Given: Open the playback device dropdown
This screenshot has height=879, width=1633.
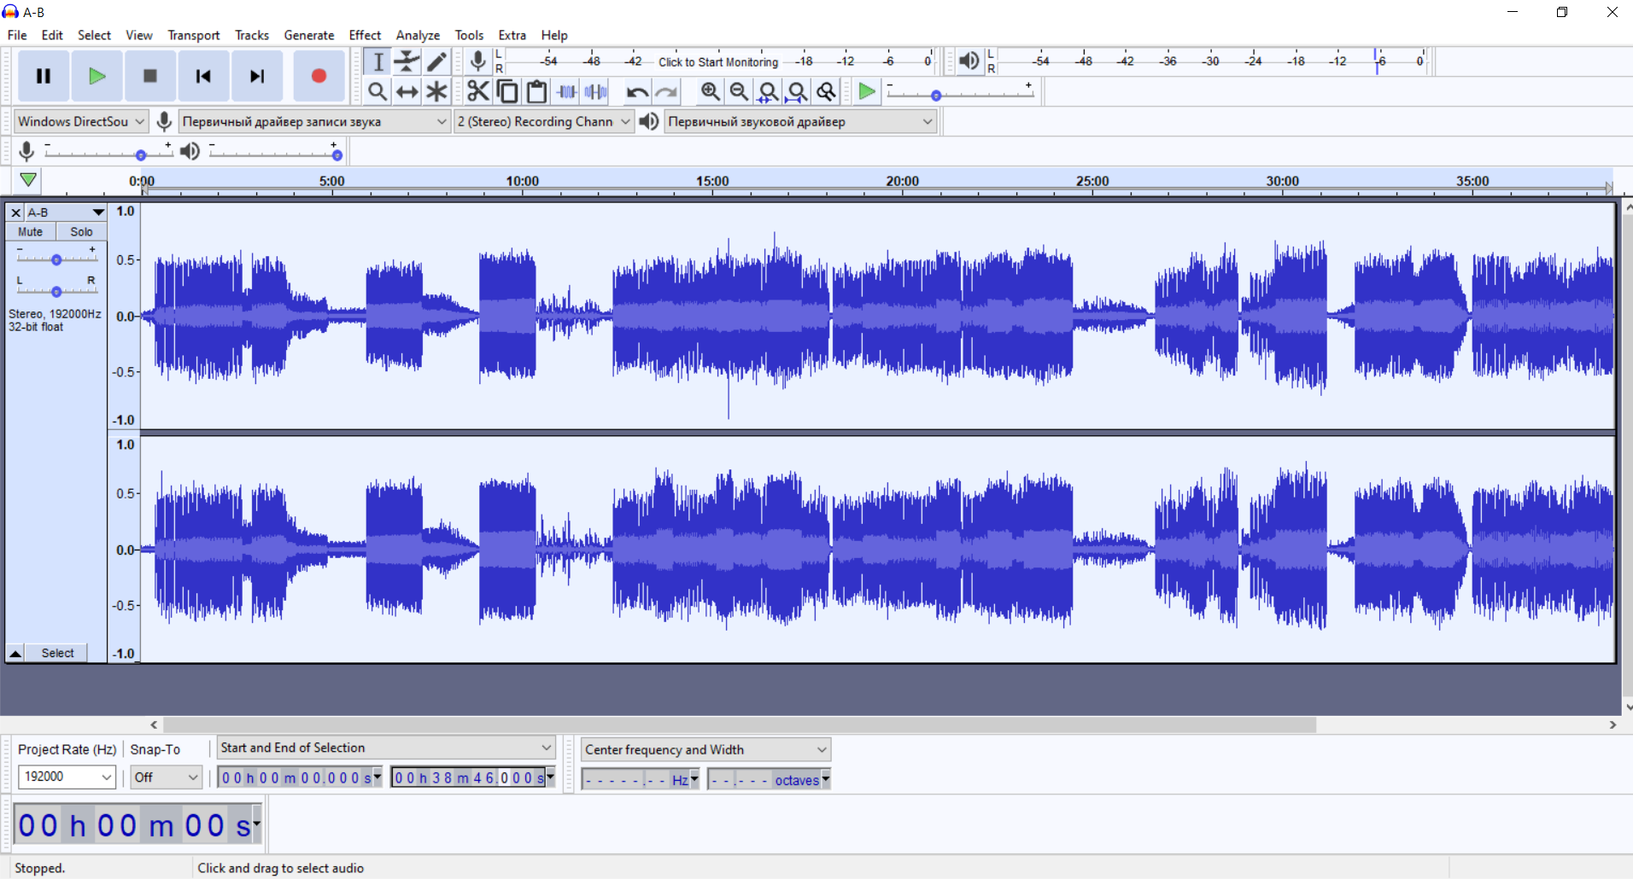Looking at the screenshot, I should pyautogui.click(x=800, y=121).
